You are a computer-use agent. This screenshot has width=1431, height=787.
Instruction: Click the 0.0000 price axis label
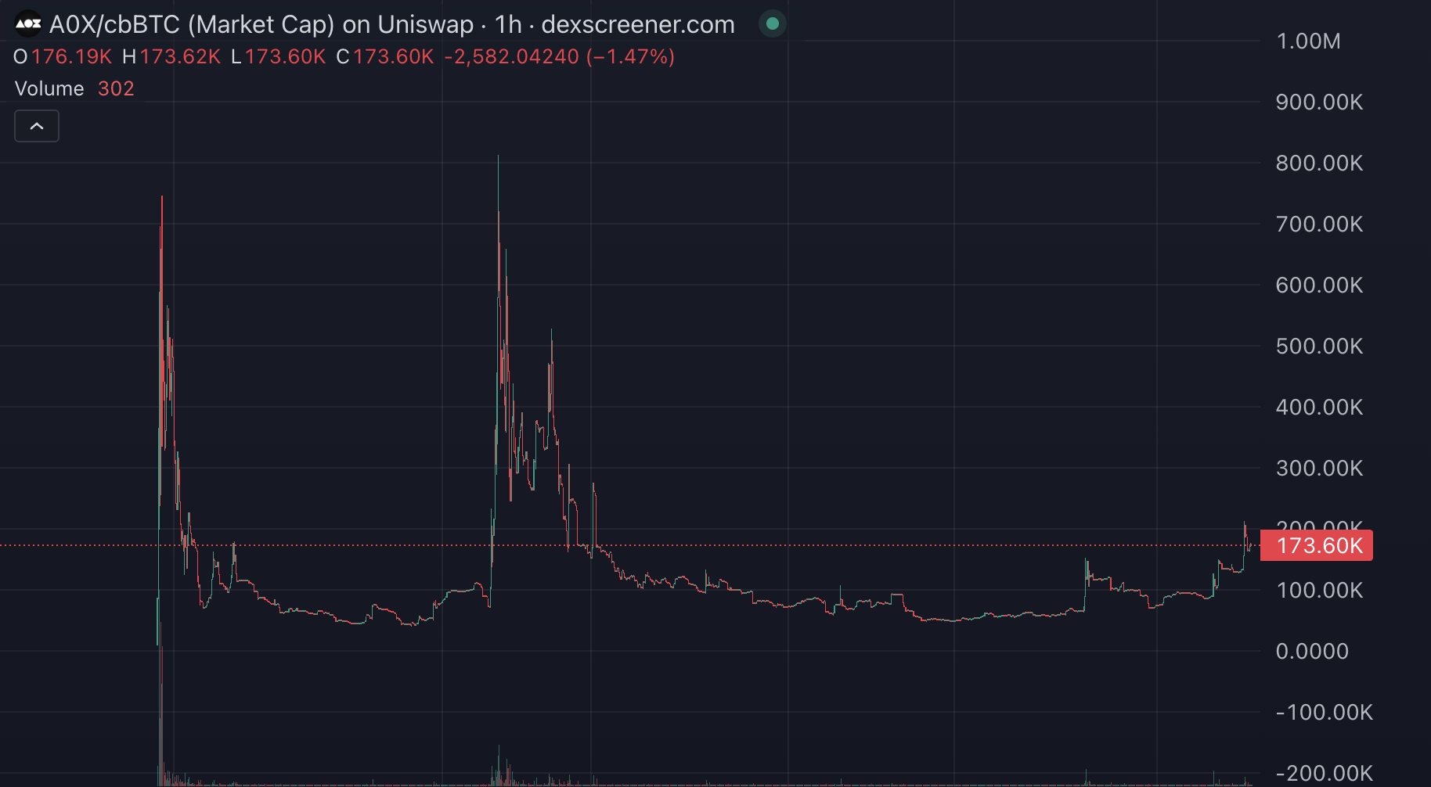[1312, 651]
